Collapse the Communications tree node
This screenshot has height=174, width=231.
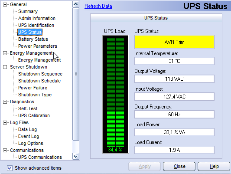5,150
